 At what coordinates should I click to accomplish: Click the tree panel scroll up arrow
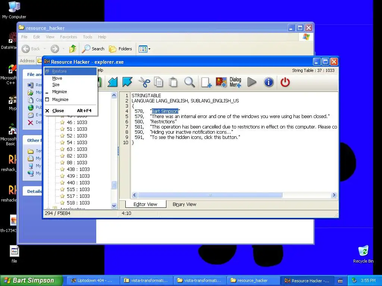[114, 95]
